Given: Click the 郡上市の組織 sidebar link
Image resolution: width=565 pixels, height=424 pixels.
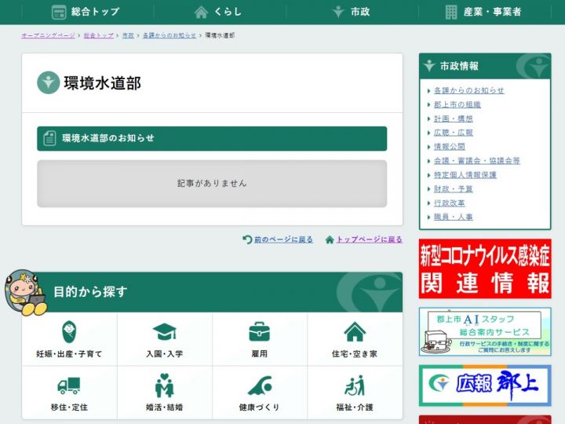Looking at the screenshot, I should click(457, 104).
